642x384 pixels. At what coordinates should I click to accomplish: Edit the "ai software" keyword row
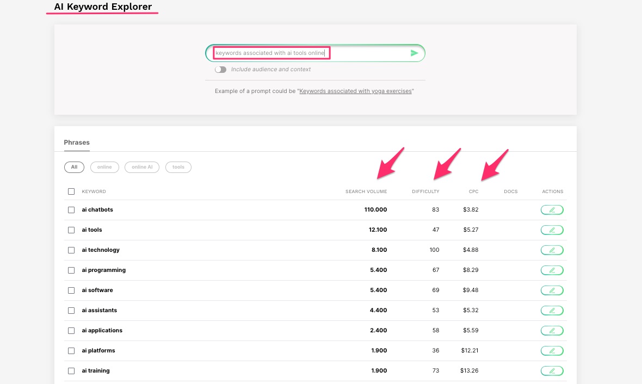click(x=552, y=290)
